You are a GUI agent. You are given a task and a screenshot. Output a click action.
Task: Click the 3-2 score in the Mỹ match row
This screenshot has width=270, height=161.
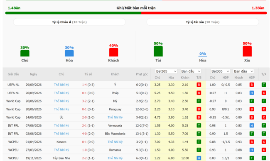[x=84, y=101]
